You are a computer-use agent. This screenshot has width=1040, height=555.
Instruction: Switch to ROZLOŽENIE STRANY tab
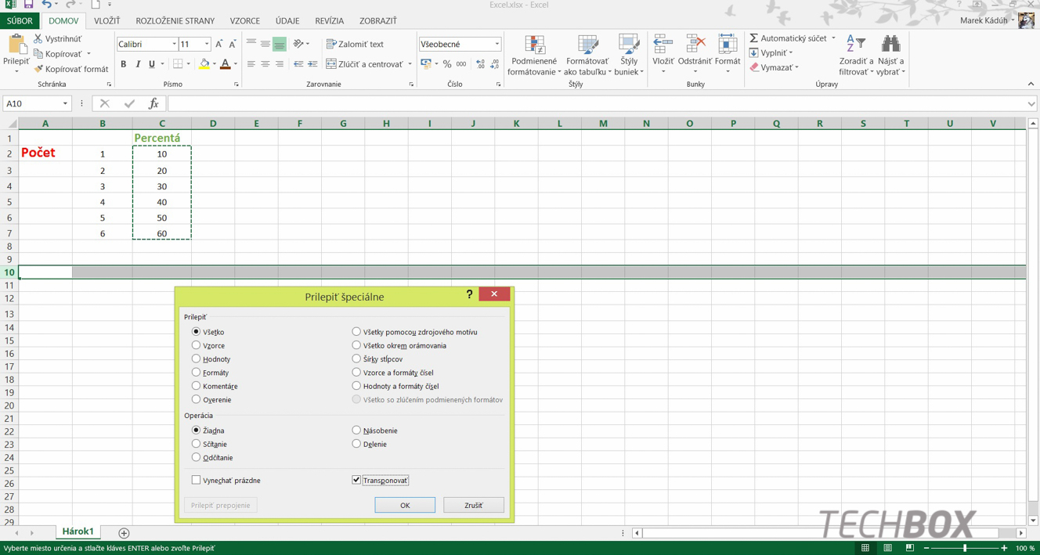point(175,21)
